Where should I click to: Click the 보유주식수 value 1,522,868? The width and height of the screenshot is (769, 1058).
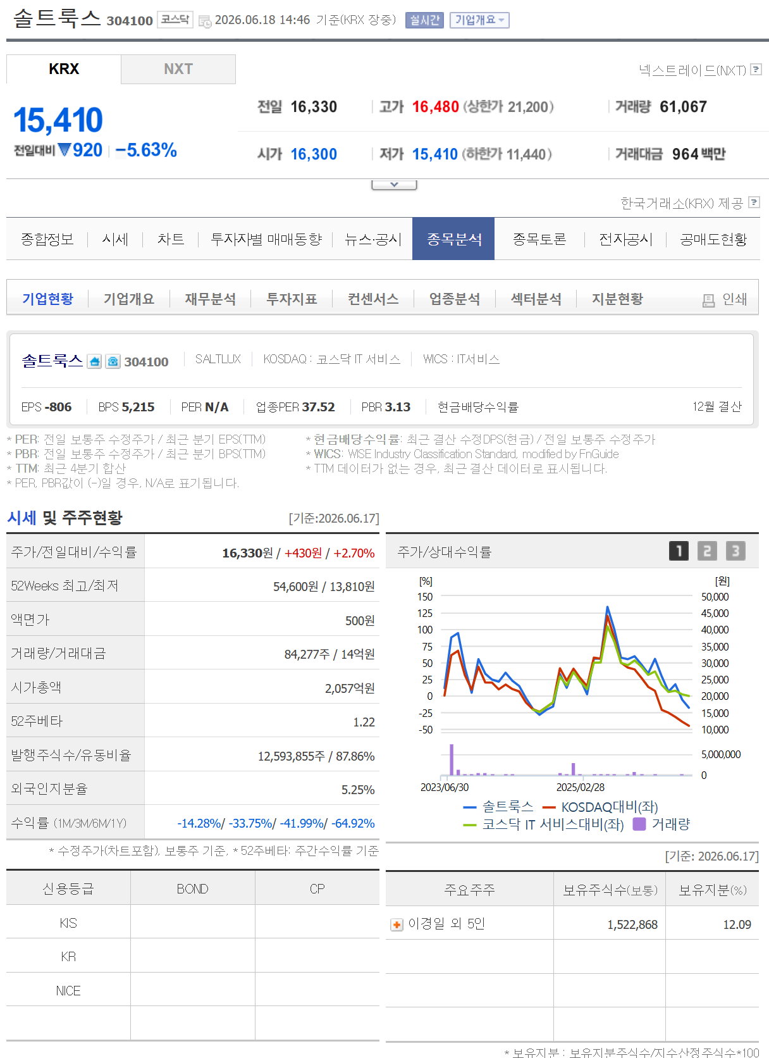coord(632,924)
